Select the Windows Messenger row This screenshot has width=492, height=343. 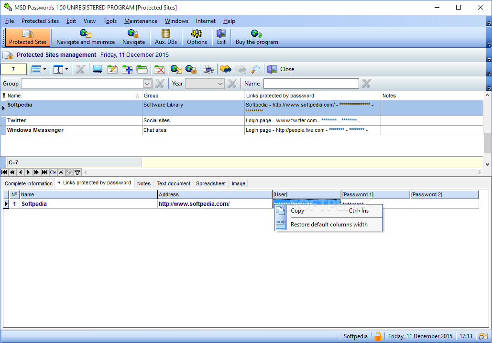click(241, 130)
